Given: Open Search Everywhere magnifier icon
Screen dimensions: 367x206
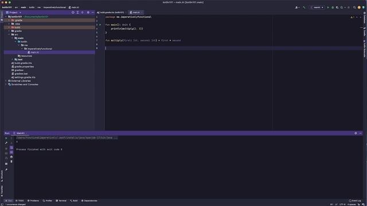Looking at the screenshot, I should pos(354,7).
